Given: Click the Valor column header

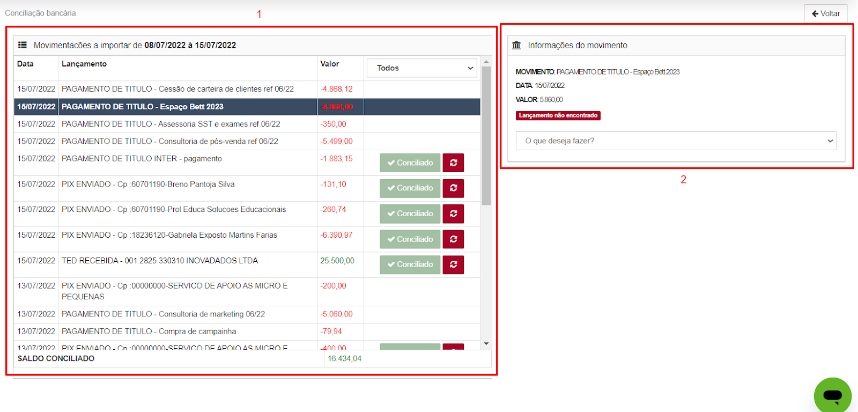Looking at the screenshot, I should (x=330, y=64).
